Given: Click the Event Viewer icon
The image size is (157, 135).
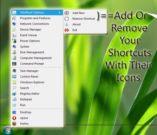Looking at the screenshot, I should click(x=14, y=35).
